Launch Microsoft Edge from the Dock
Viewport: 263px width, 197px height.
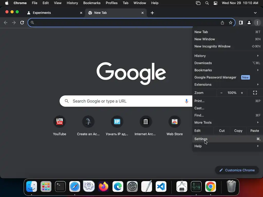click(118, 186)
